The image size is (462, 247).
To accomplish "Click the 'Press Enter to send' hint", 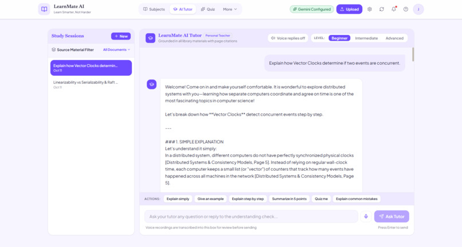I will point(393,228).
